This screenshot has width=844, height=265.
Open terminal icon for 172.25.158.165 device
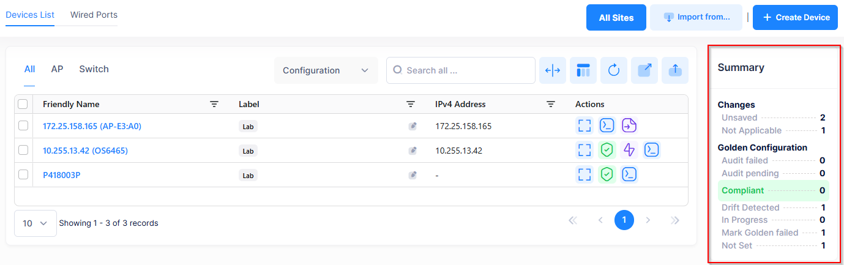pyautogui.click(x=607, y=126)
